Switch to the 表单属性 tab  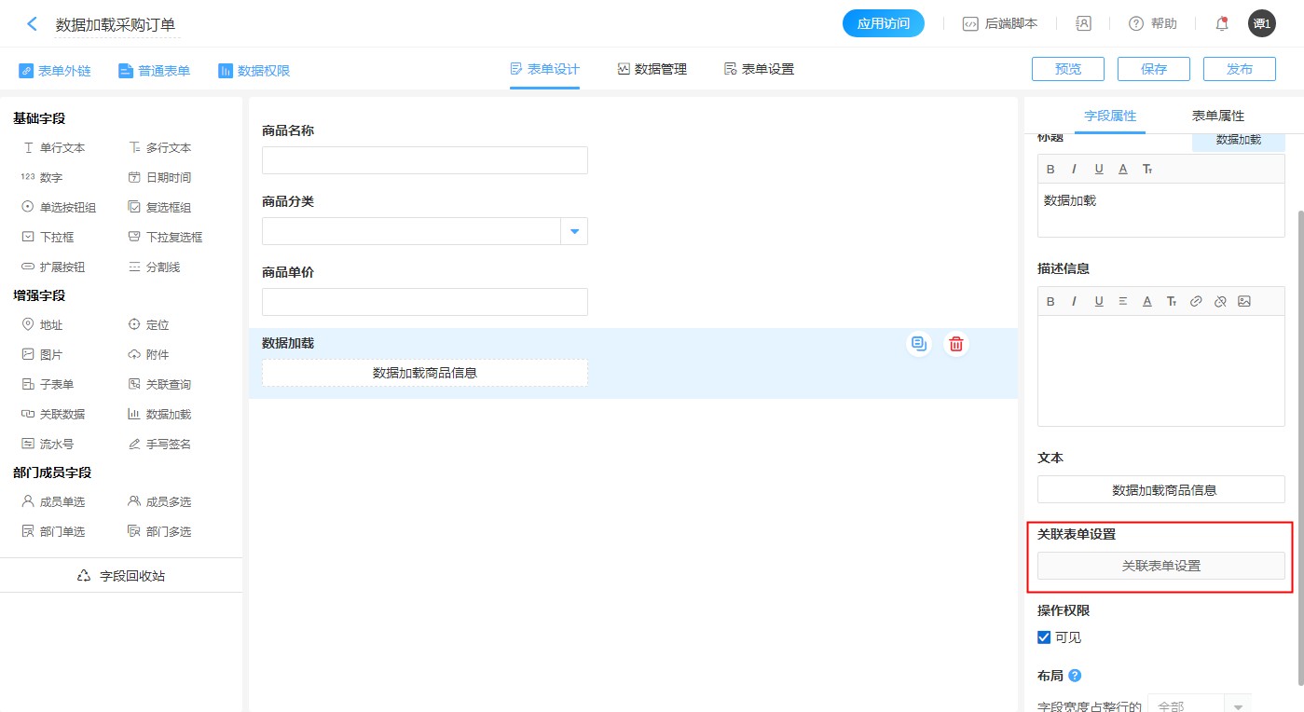(1217, 116)
